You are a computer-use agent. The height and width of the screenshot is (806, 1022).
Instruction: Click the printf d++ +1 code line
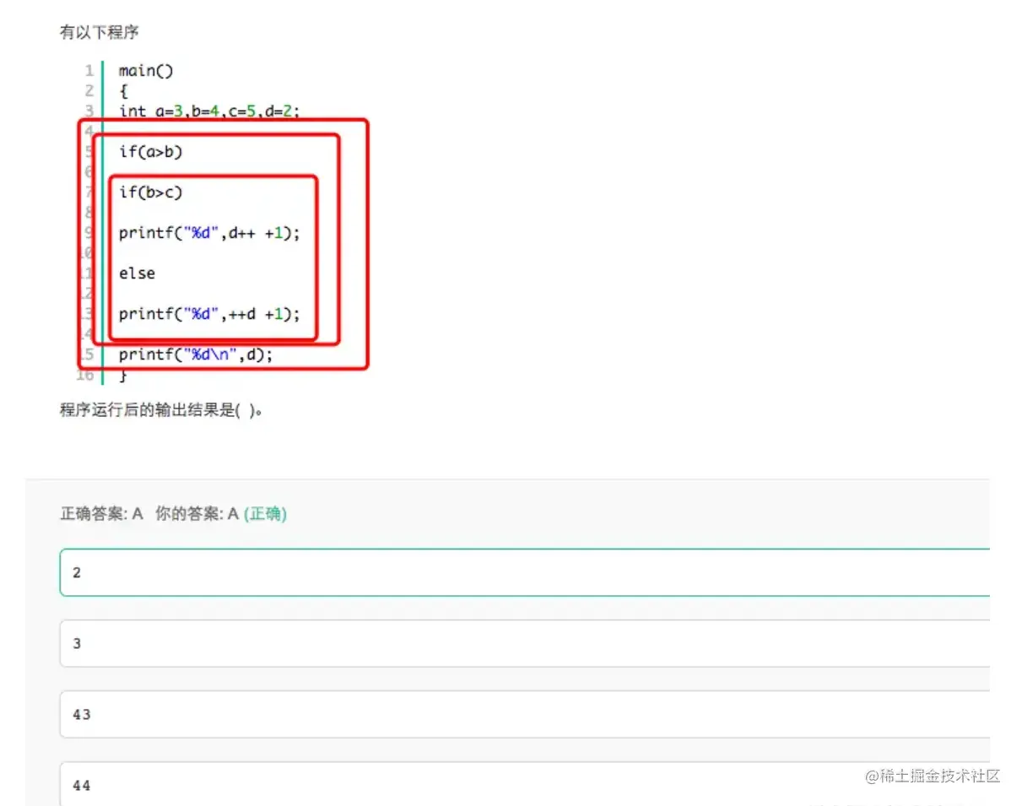coord(209,233)
